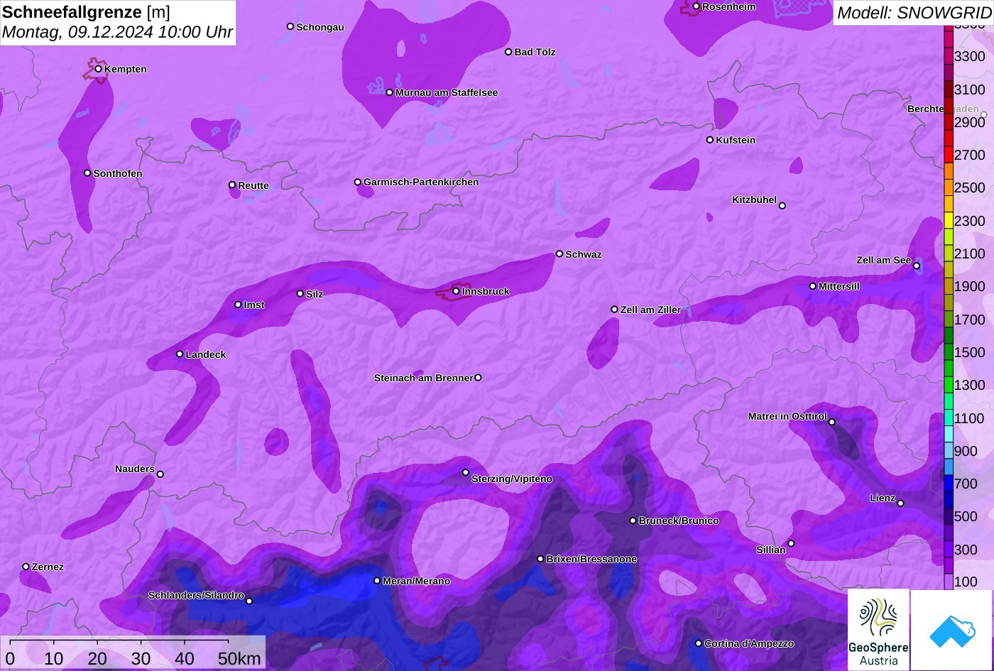Click the Modell: SNOWGRID label

[913, 13]
